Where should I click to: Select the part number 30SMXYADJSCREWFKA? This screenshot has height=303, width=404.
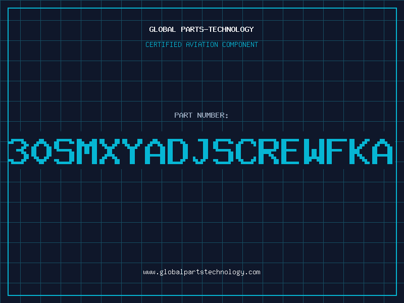point(200,151)
